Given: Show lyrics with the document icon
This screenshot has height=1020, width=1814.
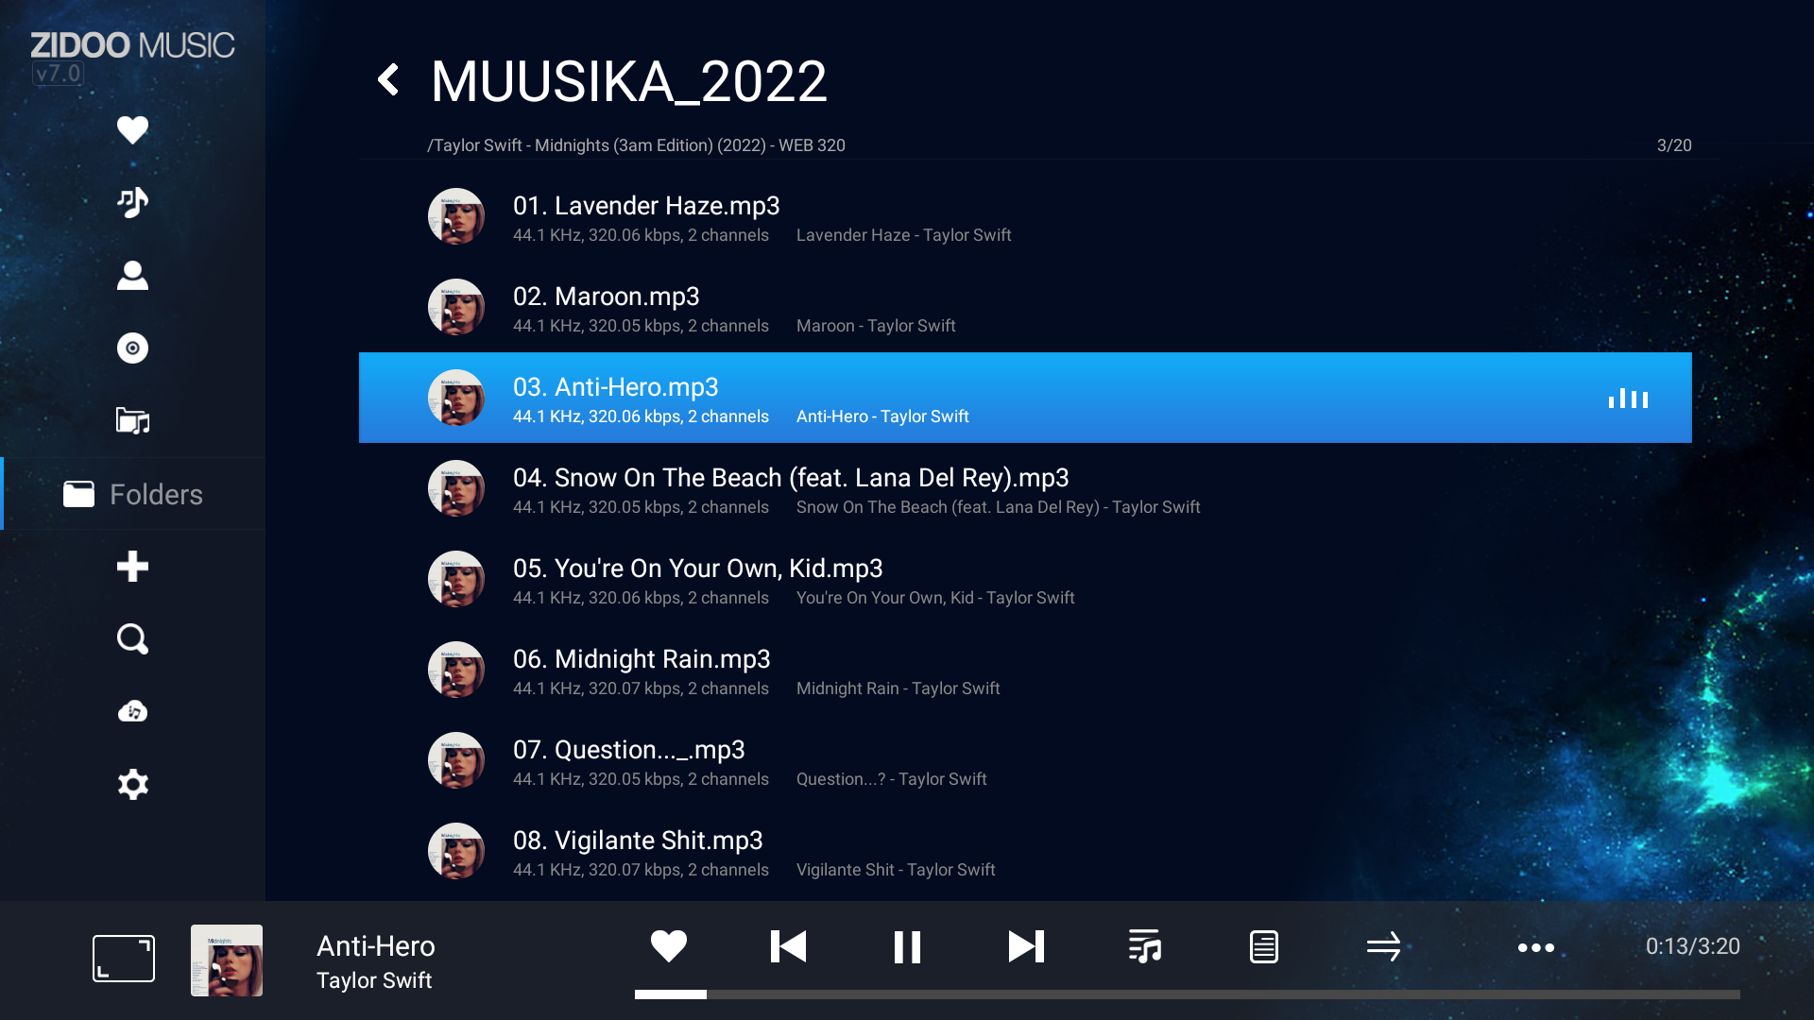Looking at the screenshot, I should [x=1264, y=946].
